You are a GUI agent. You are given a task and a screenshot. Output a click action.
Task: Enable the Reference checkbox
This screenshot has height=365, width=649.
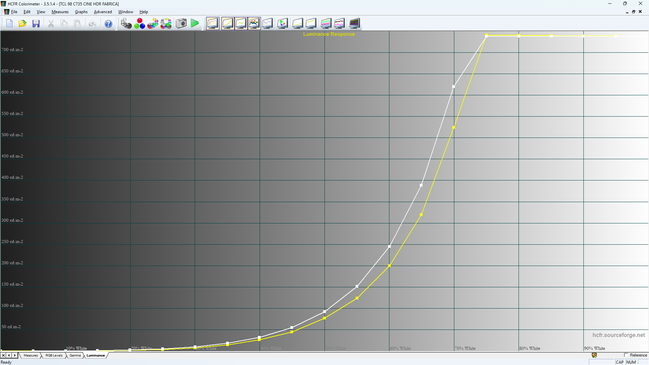pyautogui.click(x=626, y=355)
